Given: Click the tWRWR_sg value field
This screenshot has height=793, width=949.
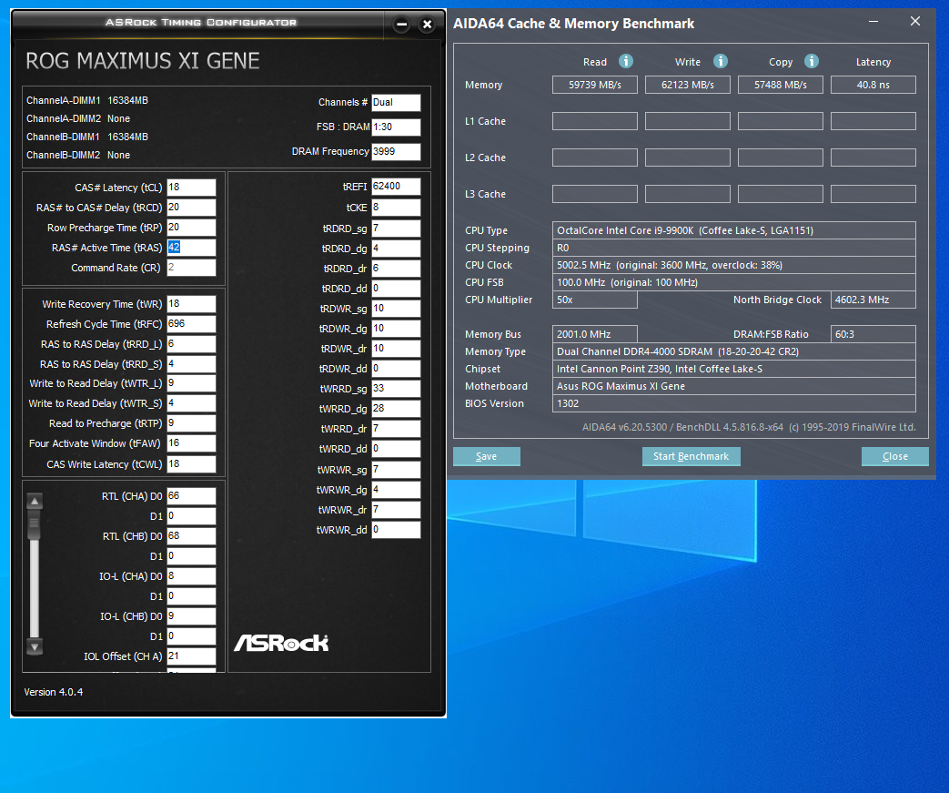Looking at the screenshot, I should coord(396,469).
